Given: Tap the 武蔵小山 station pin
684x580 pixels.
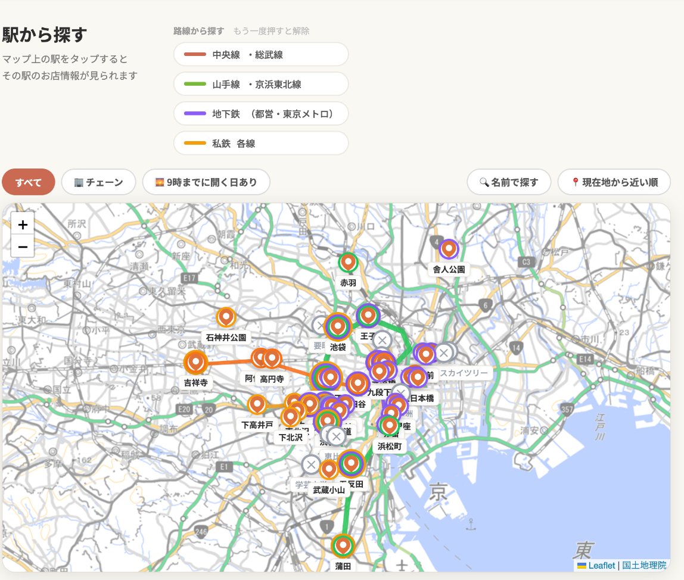Looking at the screenshot, I should (x=328, y=470).
